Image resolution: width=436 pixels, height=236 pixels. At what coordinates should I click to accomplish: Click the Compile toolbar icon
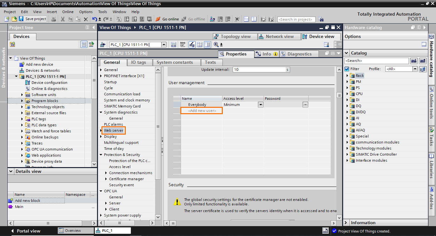pos(119,19)
